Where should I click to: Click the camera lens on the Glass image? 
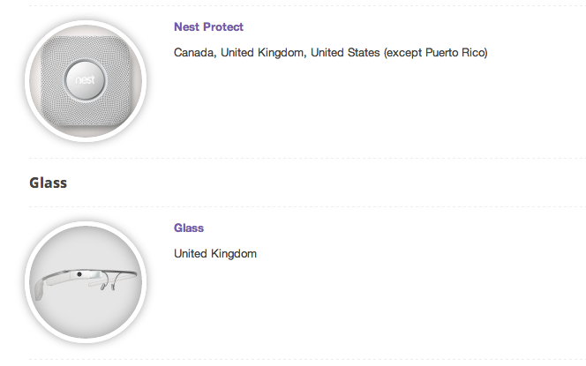pos(79,276)
